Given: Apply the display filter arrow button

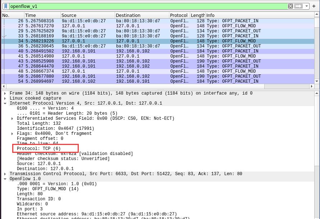Looking at the screenshot, I should [x=298, y=6].
